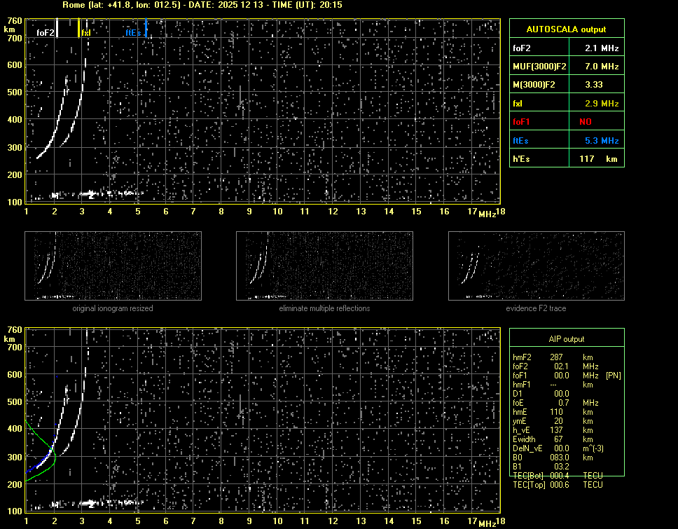Open the 'eliminate multiple reflections' thumbnail

point(324,266)
